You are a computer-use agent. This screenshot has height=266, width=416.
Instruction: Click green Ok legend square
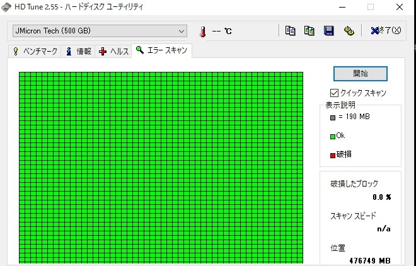[333, 137]
